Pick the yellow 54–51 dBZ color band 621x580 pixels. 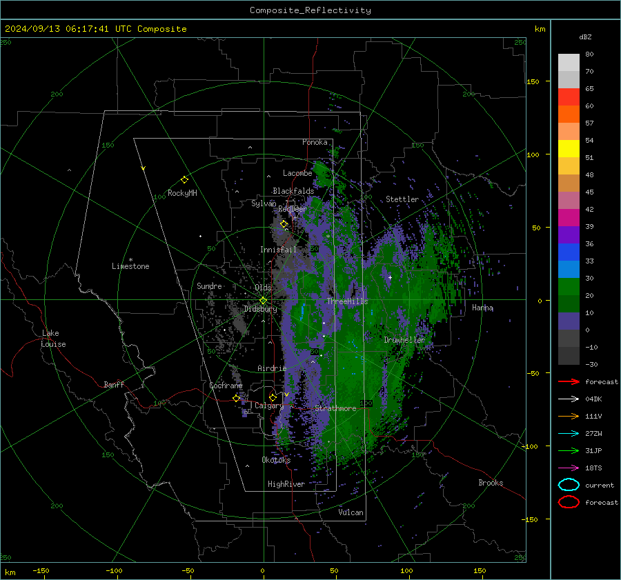click(569, 149)
